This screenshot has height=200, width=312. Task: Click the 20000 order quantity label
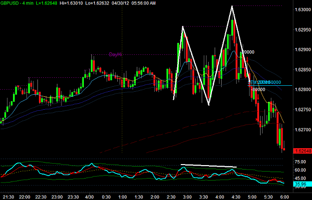(x=247, y=52)
